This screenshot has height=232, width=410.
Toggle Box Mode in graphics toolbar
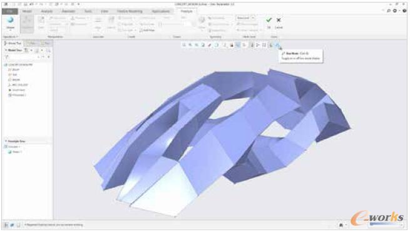[278, 45]
